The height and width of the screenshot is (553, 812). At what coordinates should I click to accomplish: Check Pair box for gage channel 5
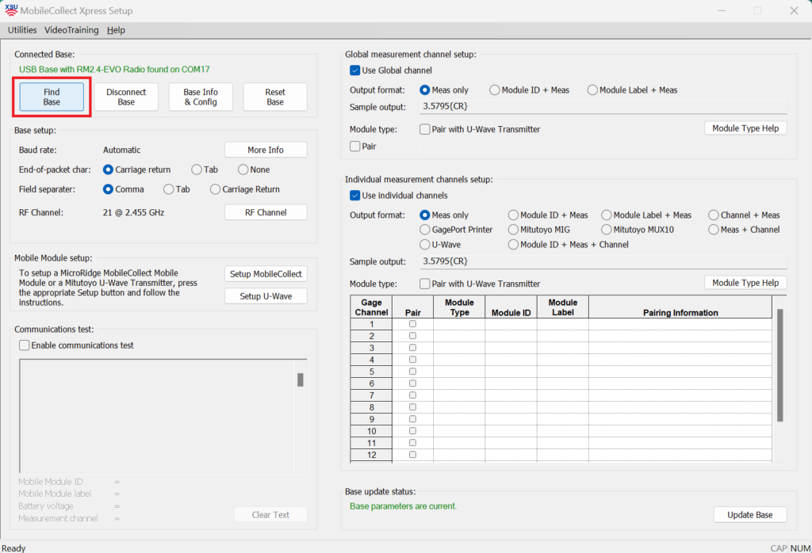coord(412,372)
